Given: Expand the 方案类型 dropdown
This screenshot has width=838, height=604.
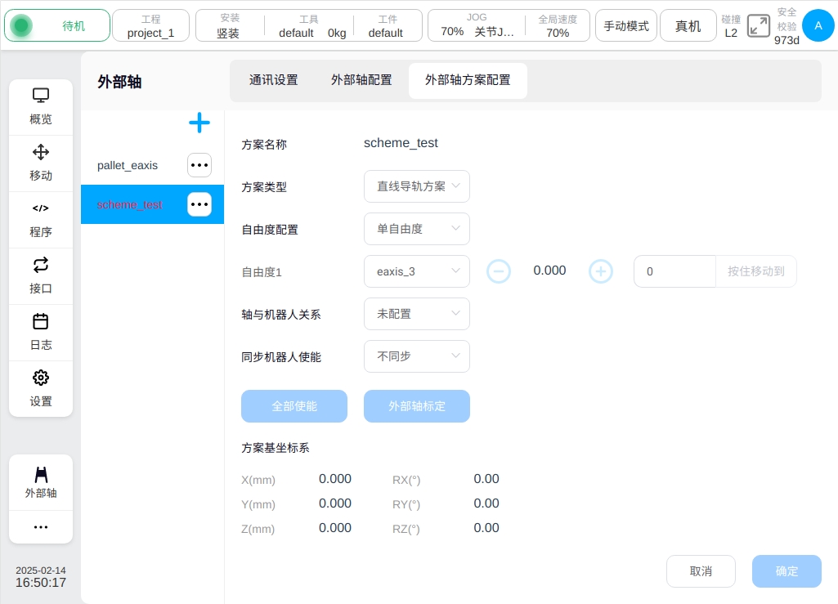Looking at the screenshot, I should 417,186.
